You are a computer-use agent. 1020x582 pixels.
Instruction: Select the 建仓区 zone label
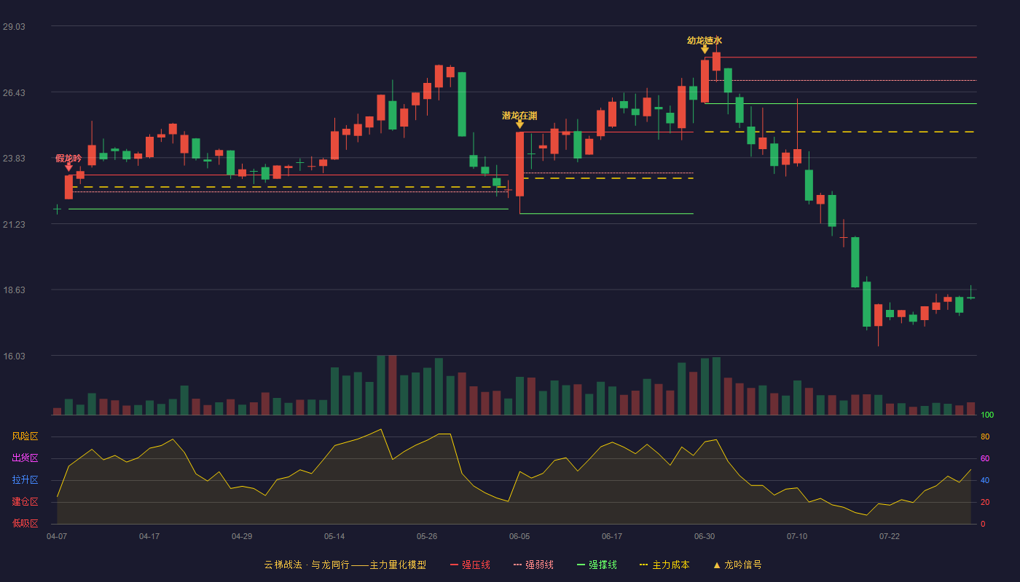pyautogui.click(x=25, y=502)
